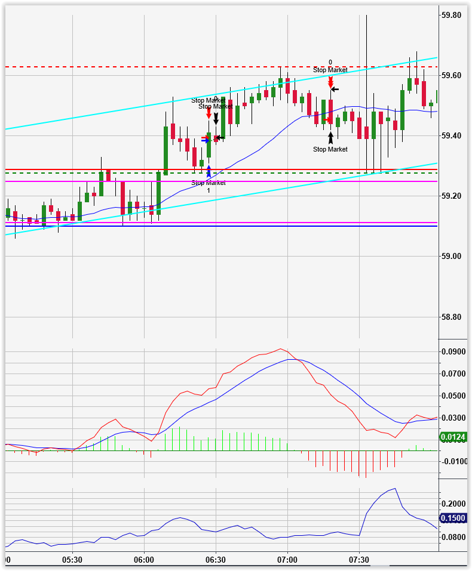Select the black up arrow above lower-right Stop Market
This screenshot has width=472, height=571.
click(330, 138)
